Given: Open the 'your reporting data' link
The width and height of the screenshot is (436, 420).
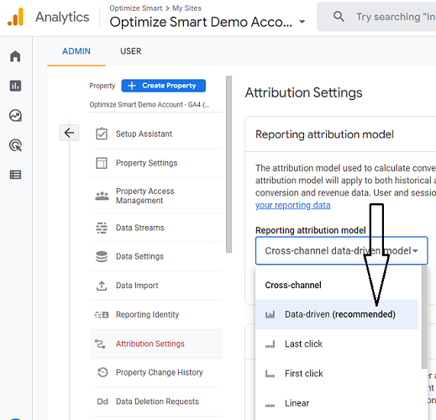Looking at the screenshot, I should [x=293, y=205].
